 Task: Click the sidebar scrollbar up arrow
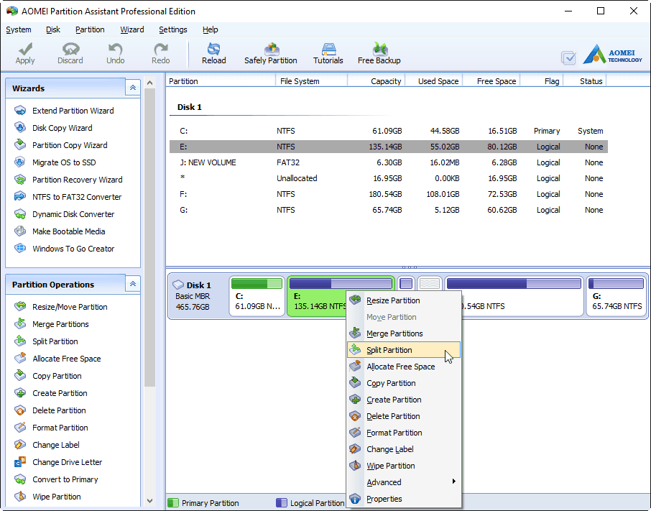coord(150,83)
